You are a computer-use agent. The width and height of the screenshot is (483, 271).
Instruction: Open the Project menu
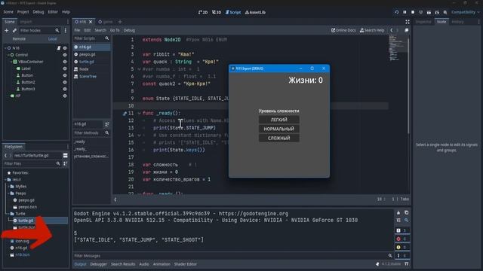click(23, 12)
